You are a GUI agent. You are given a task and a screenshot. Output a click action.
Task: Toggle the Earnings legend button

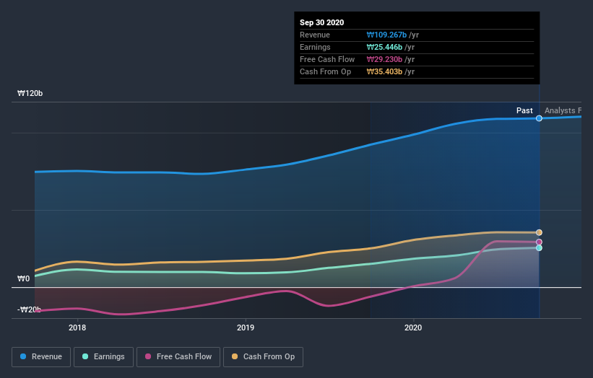coord(103,357)
